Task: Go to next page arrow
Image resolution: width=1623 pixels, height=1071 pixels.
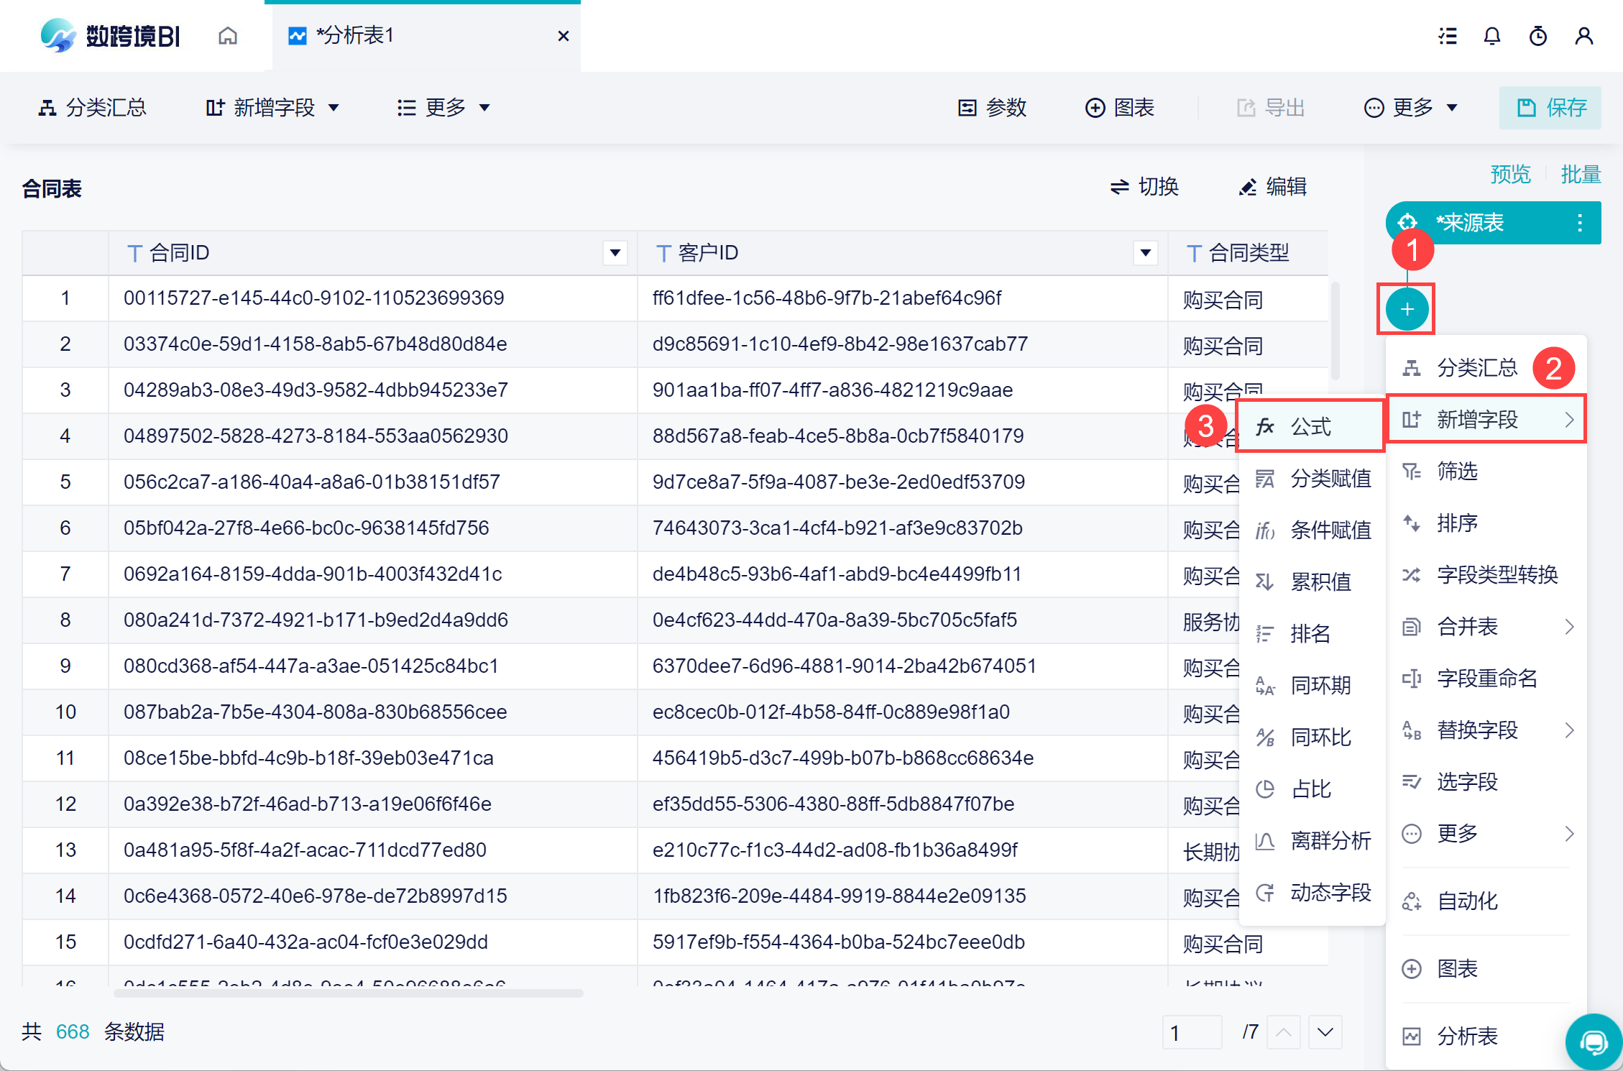Action: pyautogui.click(x=1325, y=1032)
